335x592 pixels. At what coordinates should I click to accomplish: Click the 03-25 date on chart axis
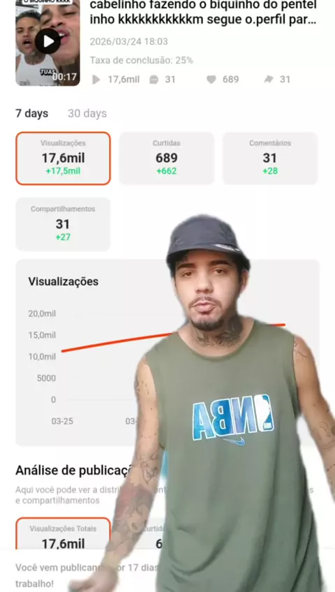click(x=62, y=421)
